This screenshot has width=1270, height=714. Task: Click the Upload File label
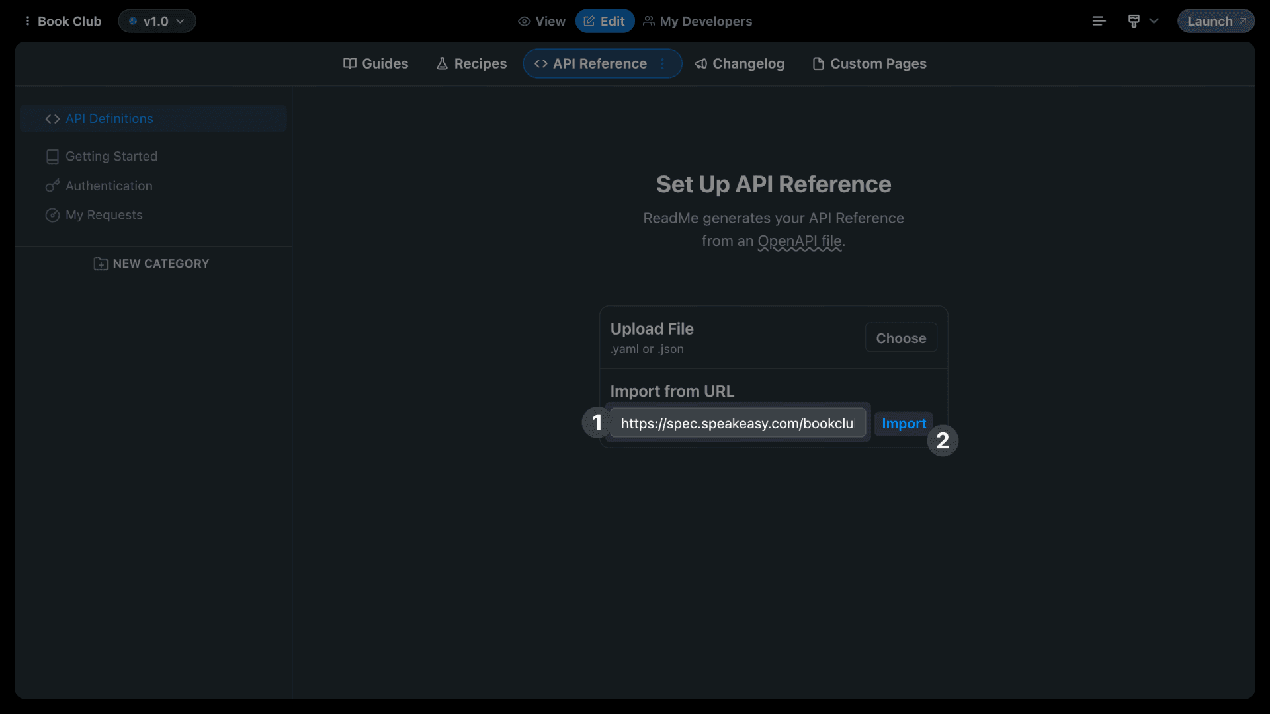pos(652,329)
